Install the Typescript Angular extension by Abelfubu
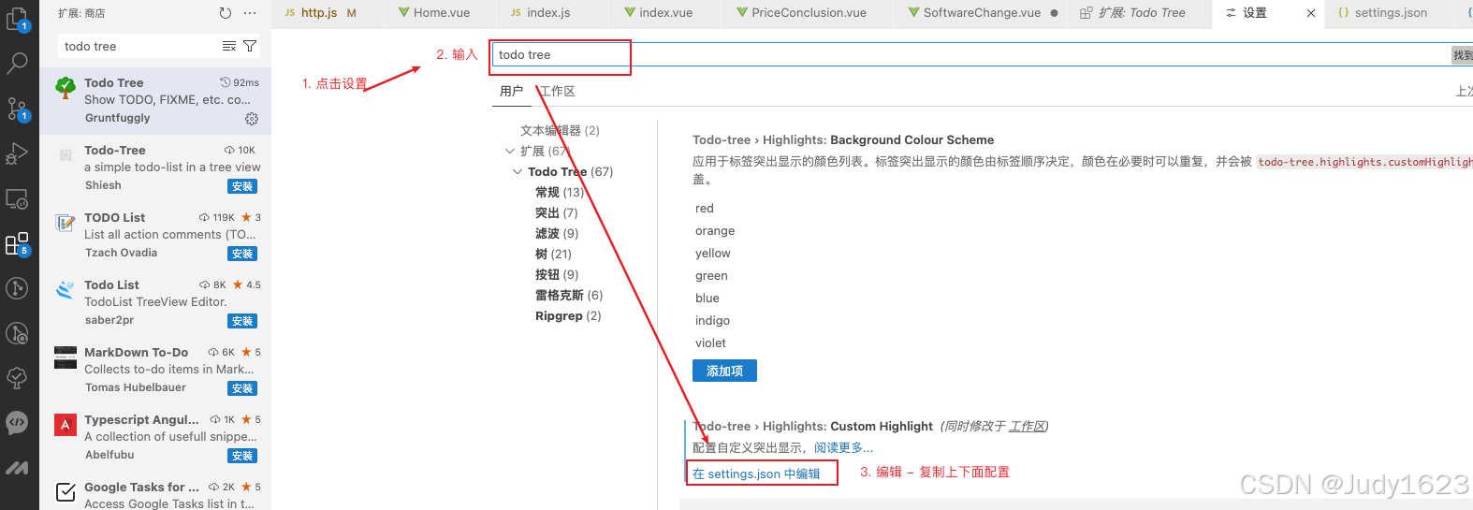The width and height of the screenshot is (1473, 510). pos(242,456)
